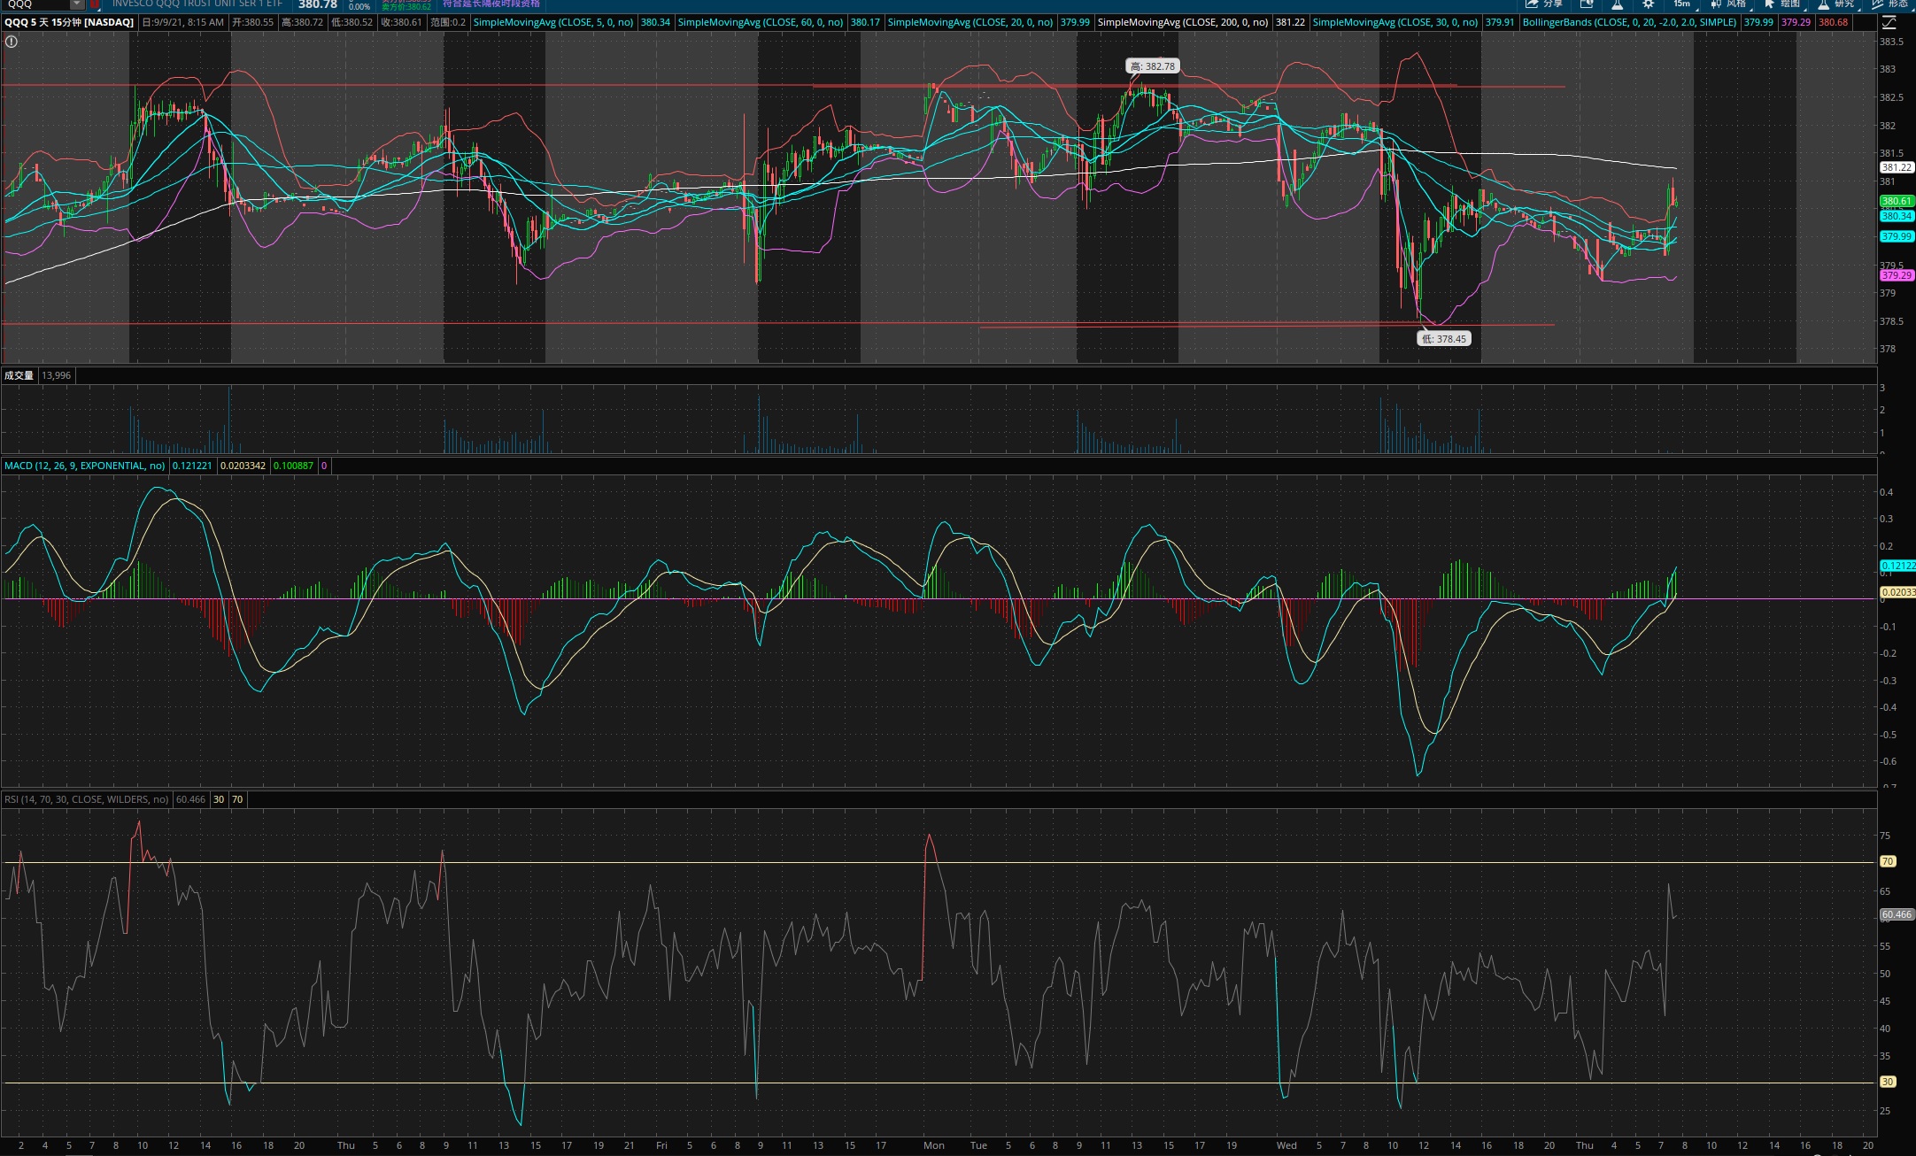1916x1156 pixels.
Task: Click the 高: 382.78 high price bubble
Action: [x=1153, y=66]
